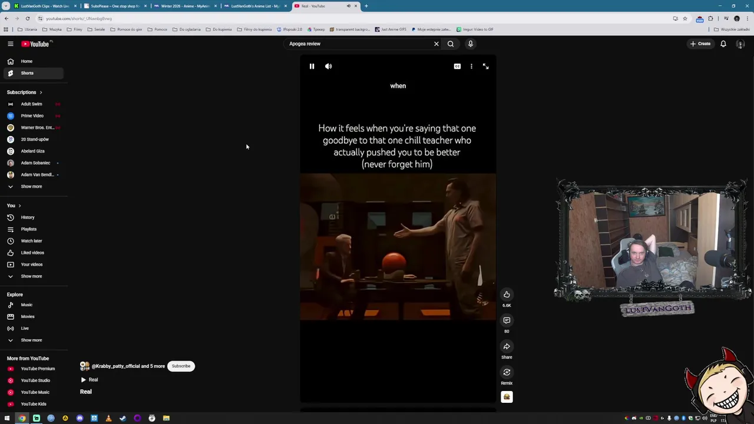
Task: Open the Imgur: Video to GIF bookmark
Action: coord(475,29)
